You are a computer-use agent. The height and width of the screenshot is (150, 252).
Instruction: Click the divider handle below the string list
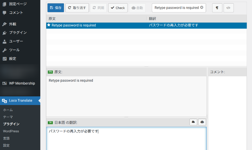tap(146, 67)
